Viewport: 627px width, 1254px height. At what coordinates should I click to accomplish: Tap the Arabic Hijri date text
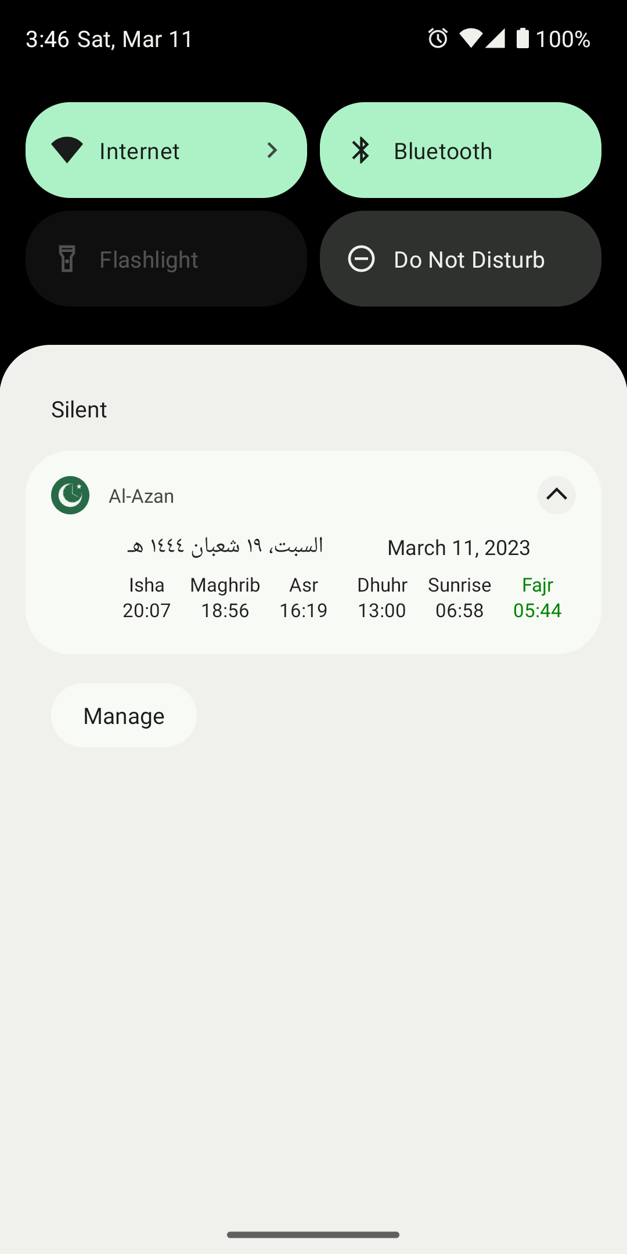click(x=225, y=546)
